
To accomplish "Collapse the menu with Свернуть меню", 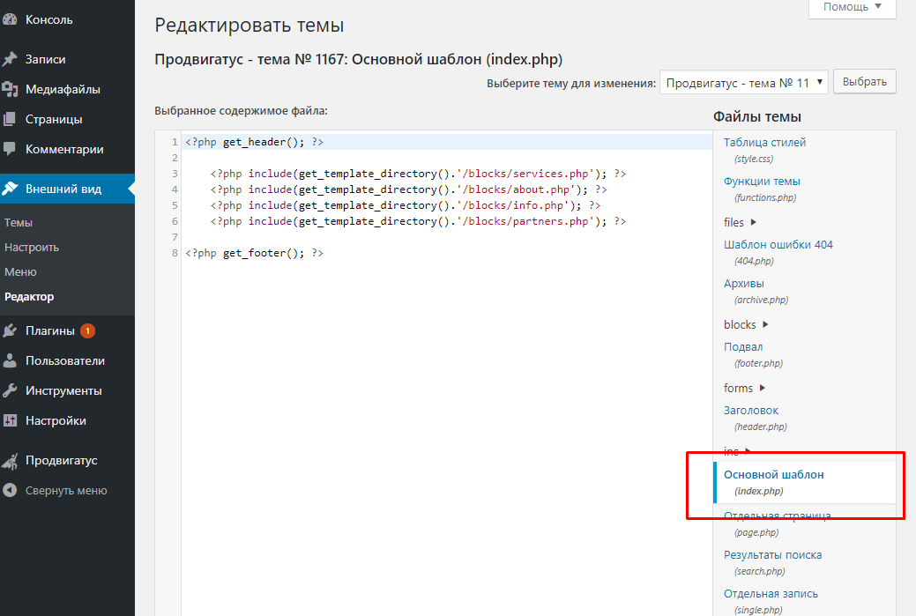I will pyautogui.click(x=65, y=490).
